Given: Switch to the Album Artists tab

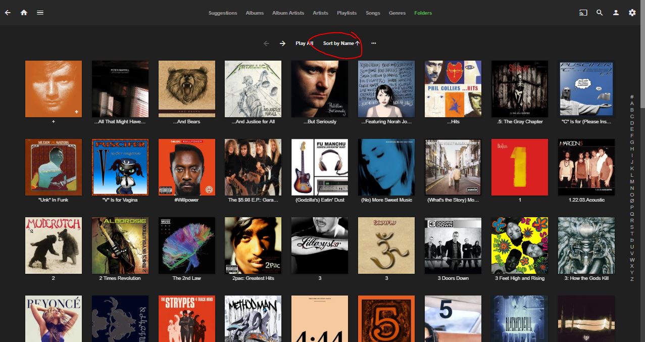Looking at the screenshot, I should (x=288, y=13).
